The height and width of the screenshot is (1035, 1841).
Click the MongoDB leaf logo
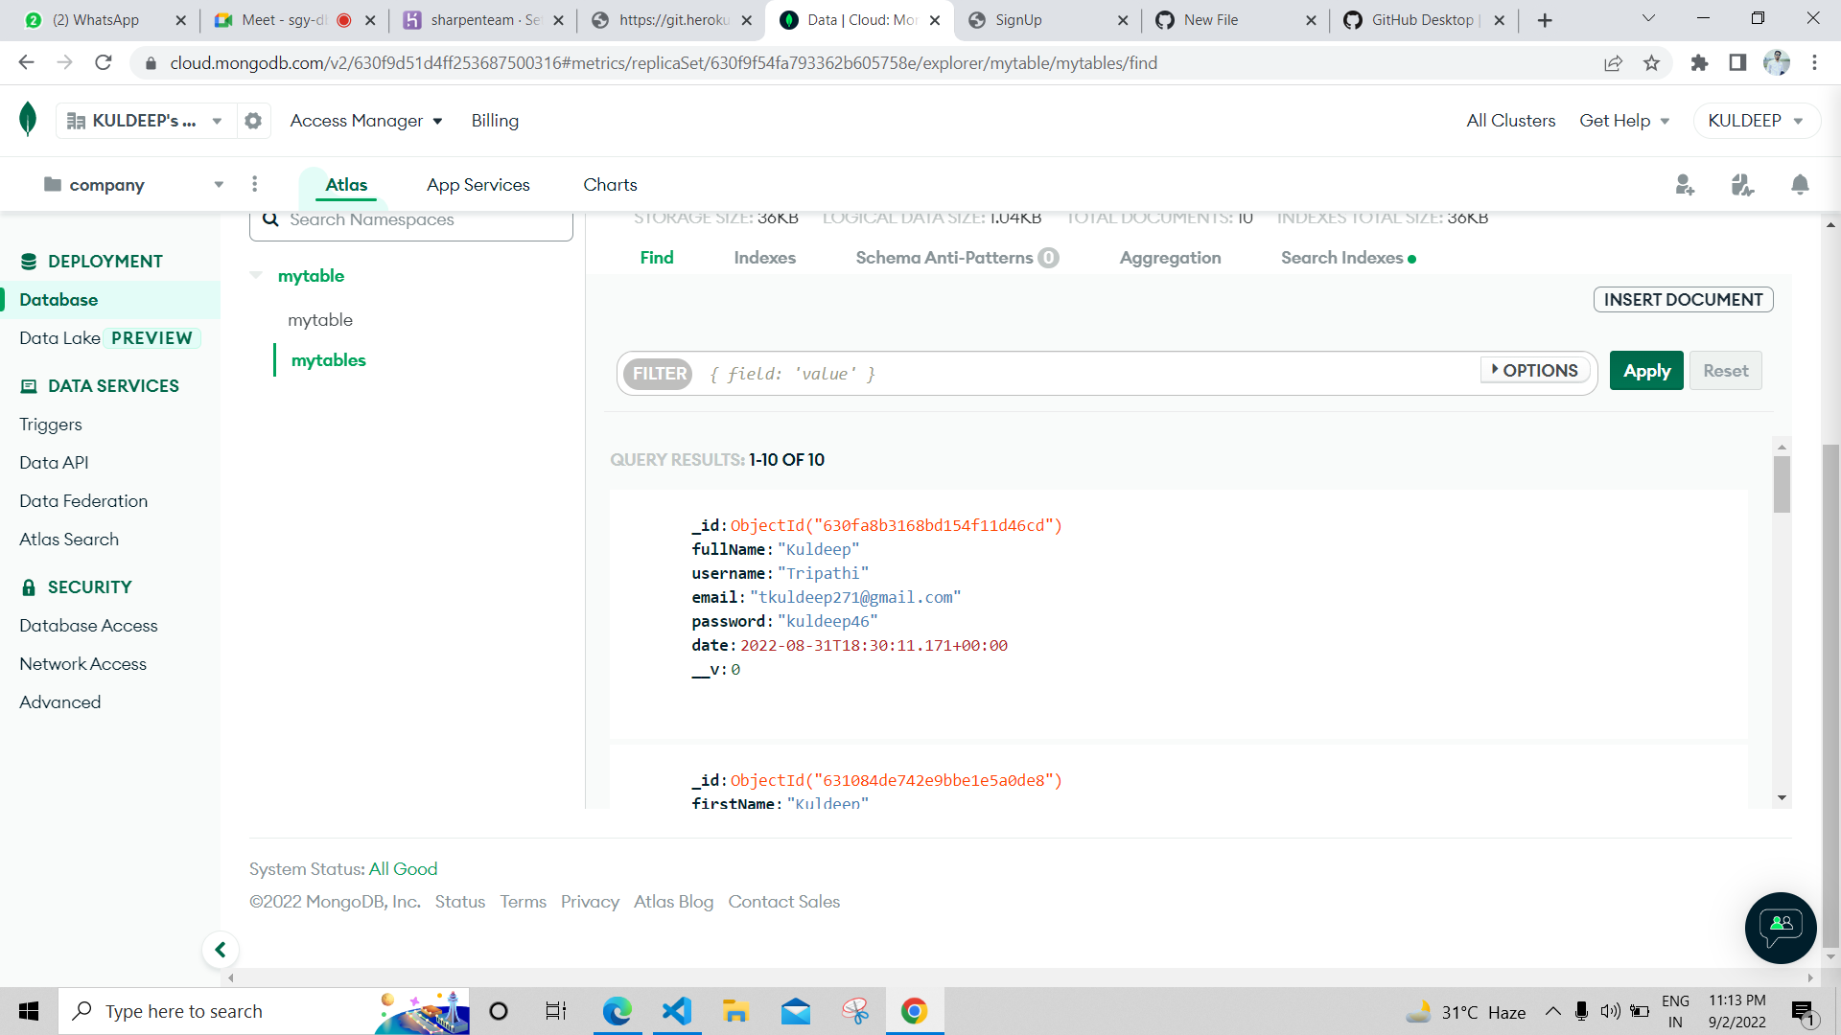(x=28, y=119)
